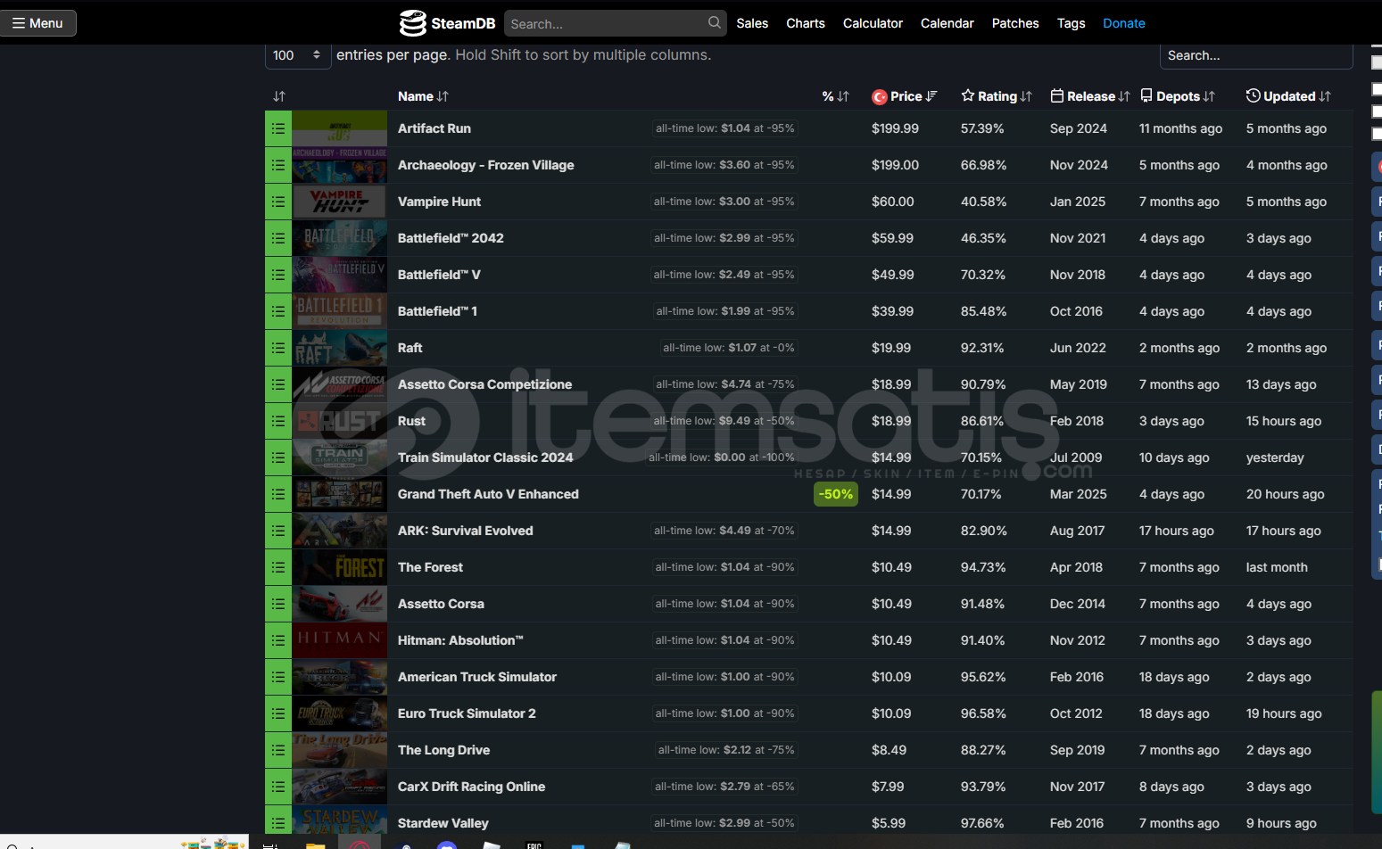Image resolution: width=1382 pixels, height=849 pixels.
Task: Open the Patches menu item
Action: coord(1015,23)
